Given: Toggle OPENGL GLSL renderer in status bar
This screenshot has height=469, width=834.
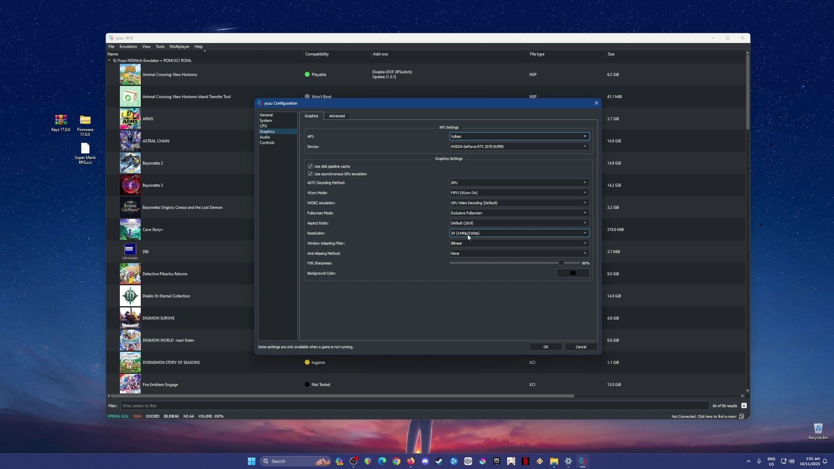Looking at the screenshot, I should (118, 416).
